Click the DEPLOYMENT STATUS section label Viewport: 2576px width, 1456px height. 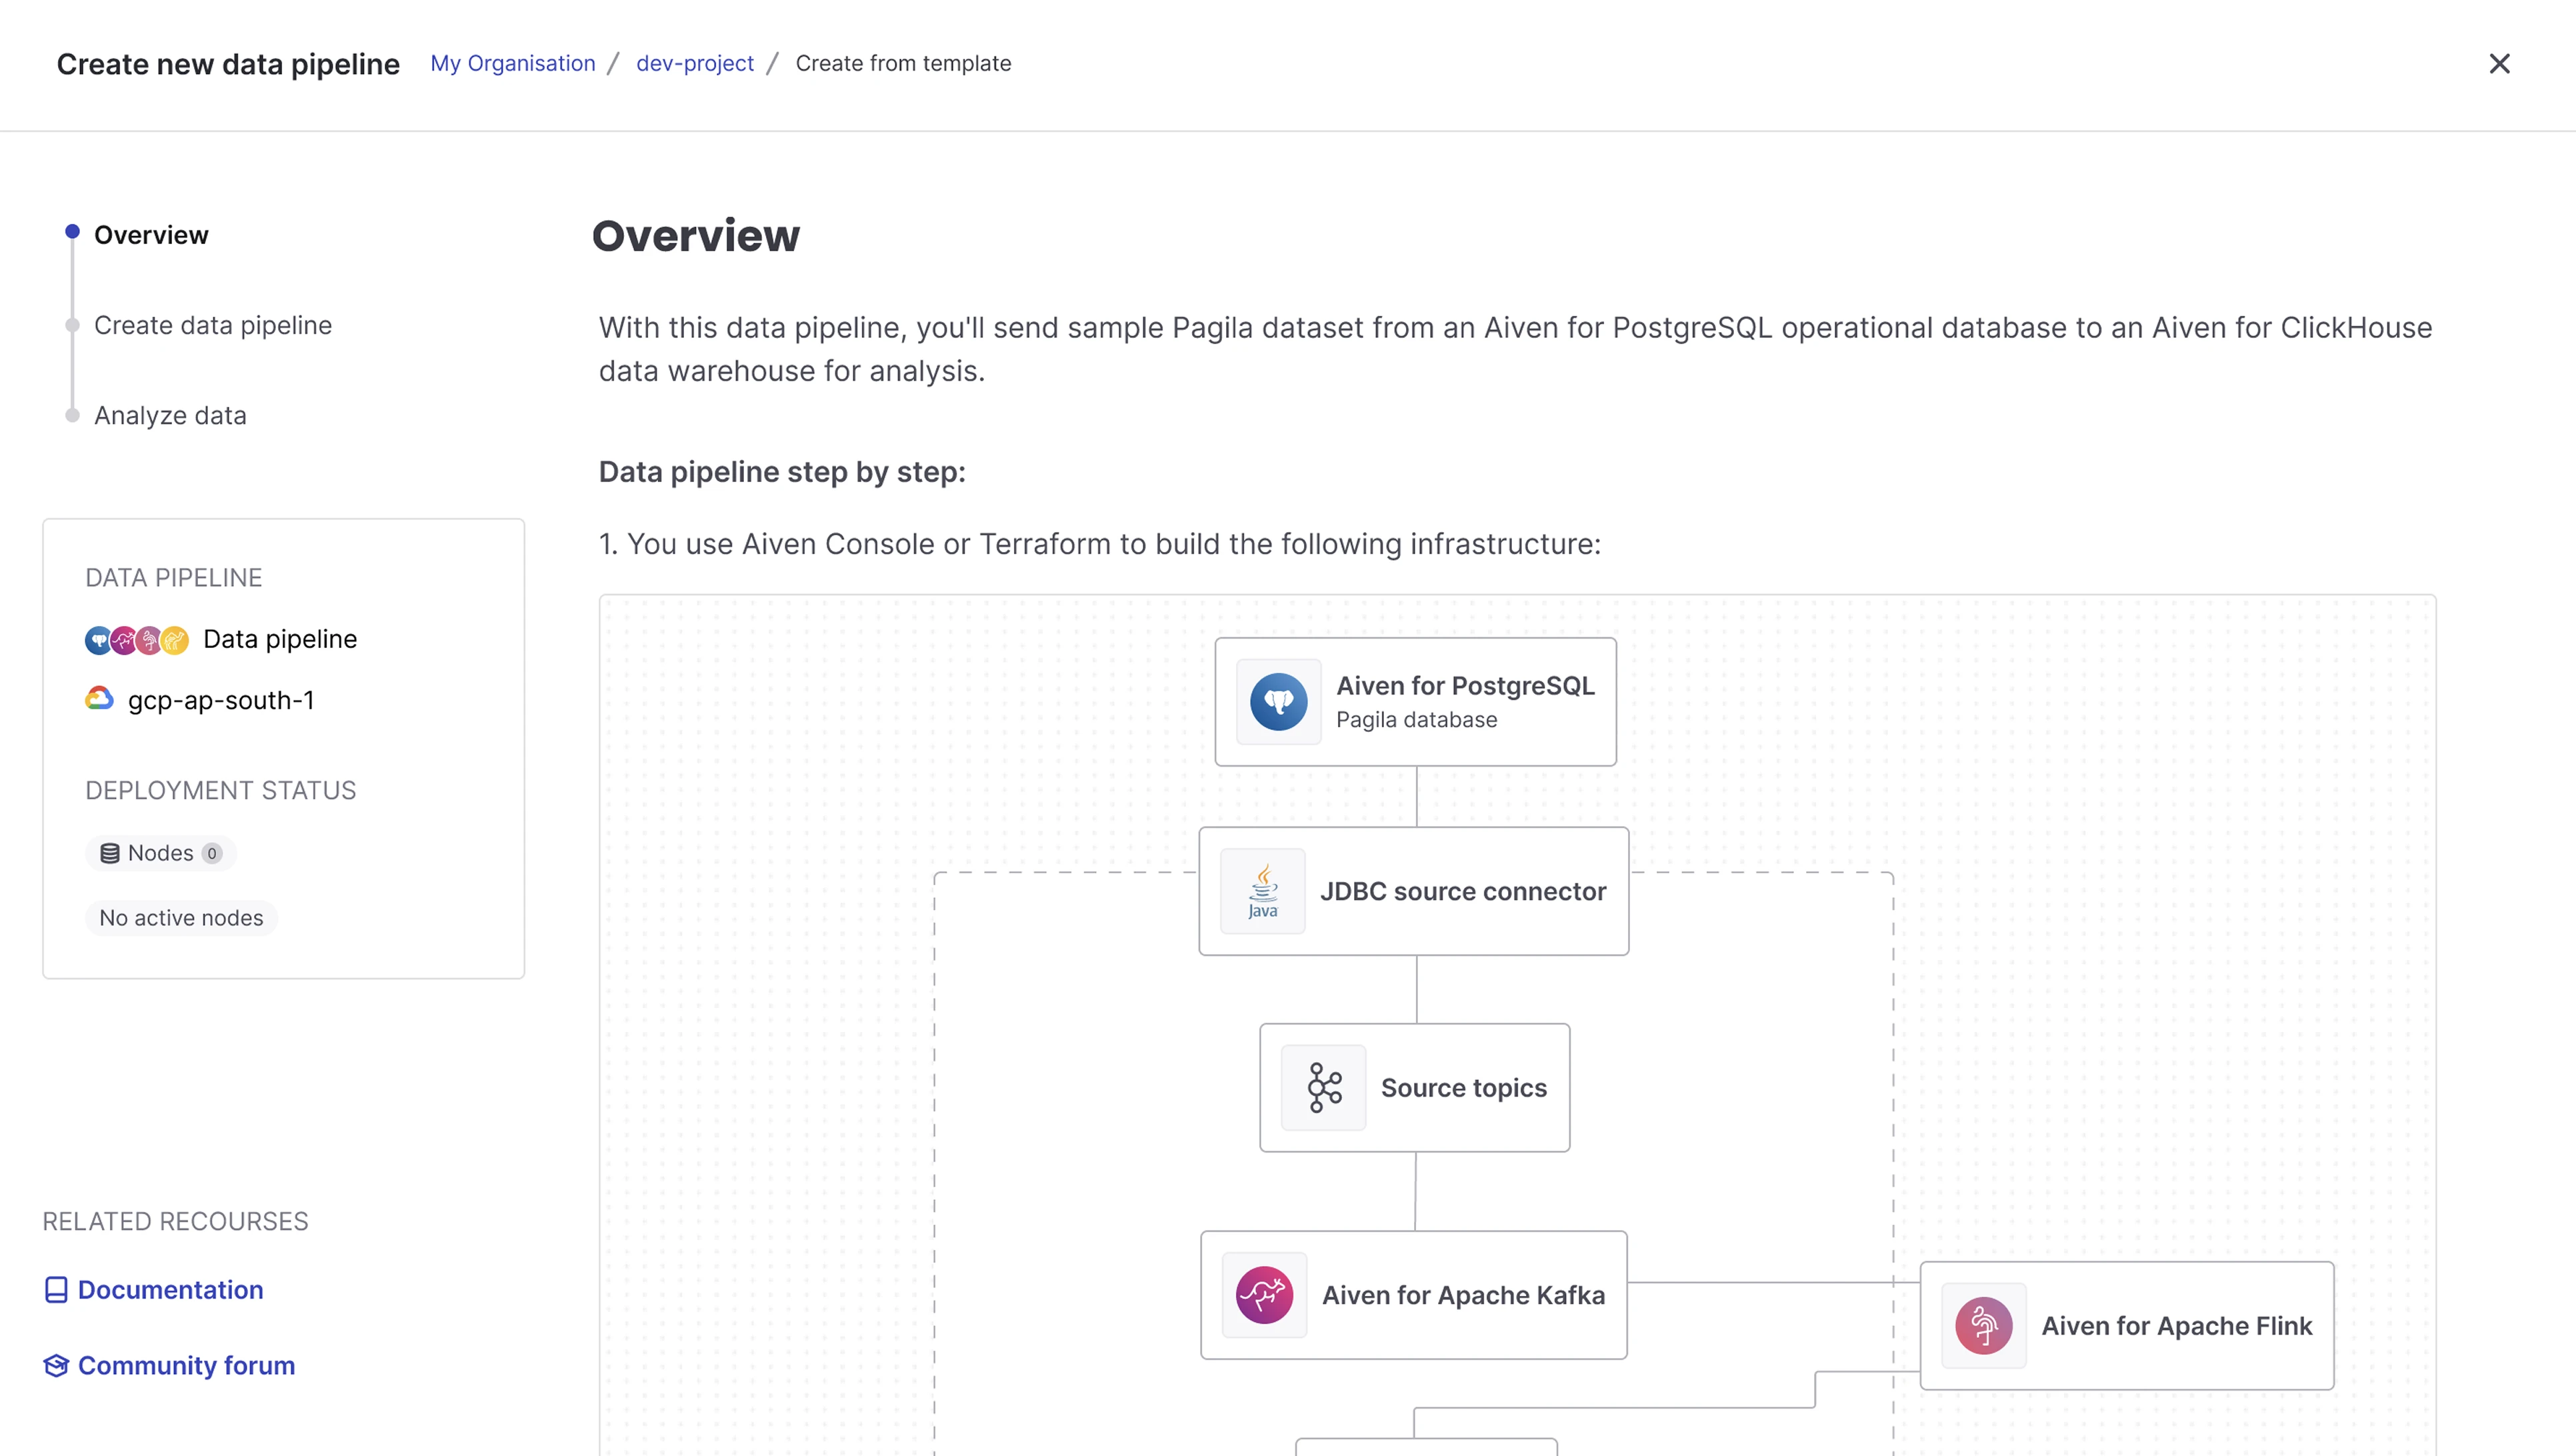pos(221,791)
